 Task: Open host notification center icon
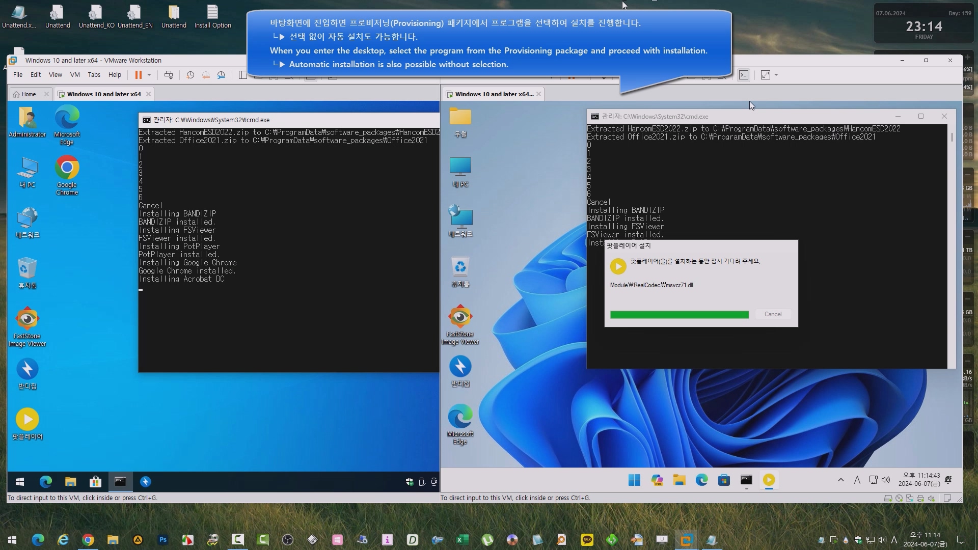coord(961,540)
